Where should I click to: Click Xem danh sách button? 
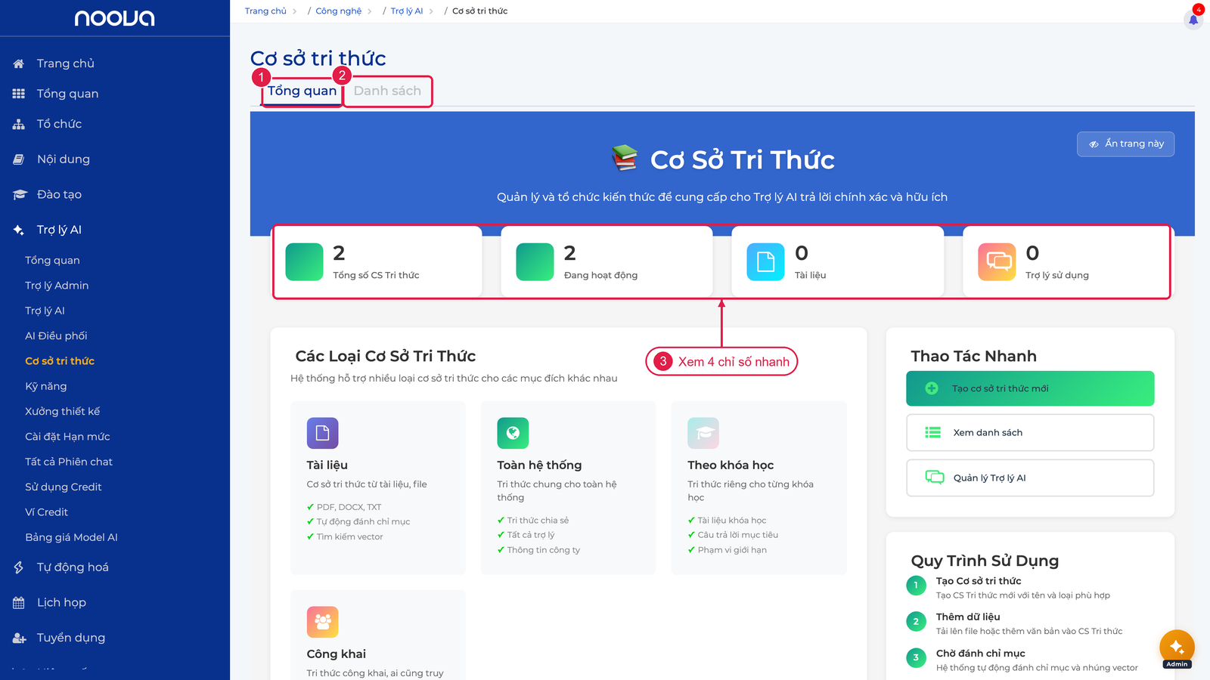pos(1030,432)
